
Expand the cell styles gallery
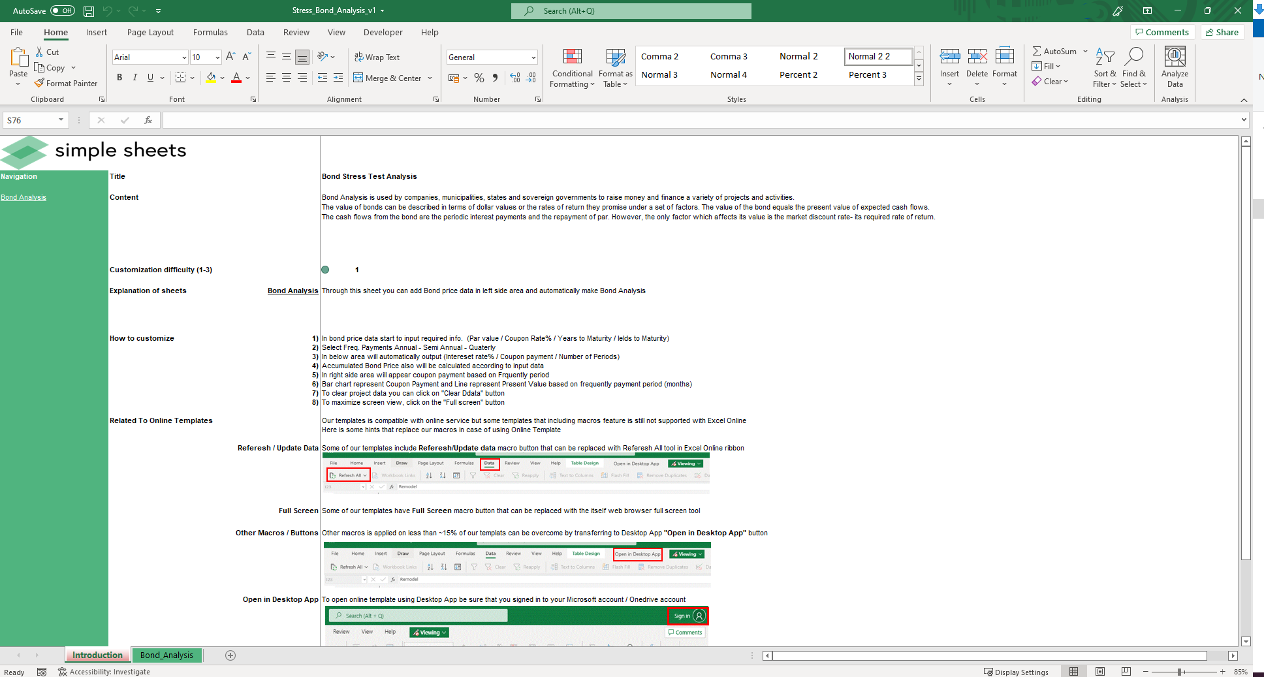[919, 79]
